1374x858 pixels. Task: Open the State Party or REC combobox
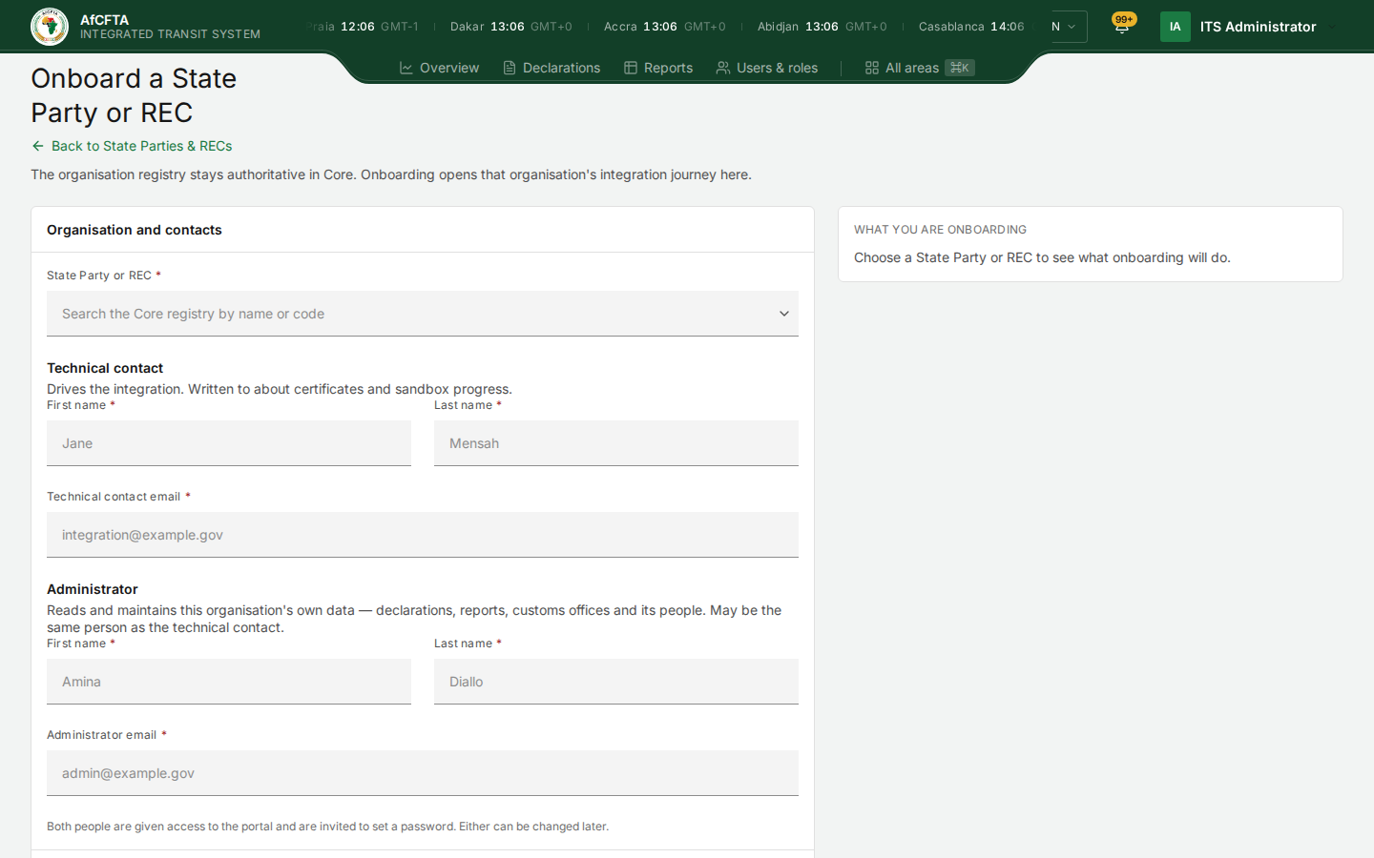coord(423,314)
